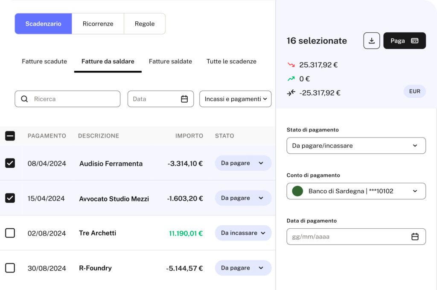Open Conto di pagamento account dropdown

tap(356, 191)
